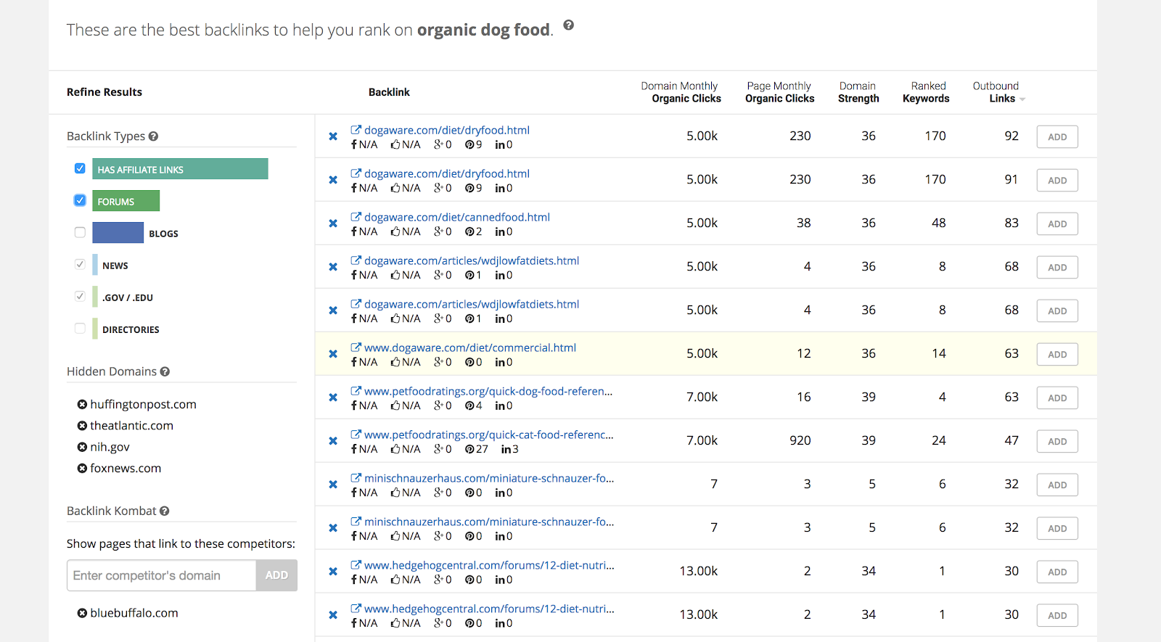Image resolution: width=1161 pixels, height=642 pixels.
Task: Click the bluebuffalo.com competitor text
Action: (x=134, y=613)
